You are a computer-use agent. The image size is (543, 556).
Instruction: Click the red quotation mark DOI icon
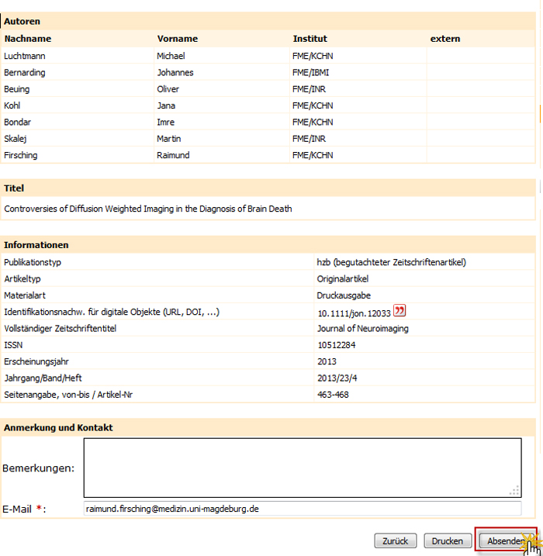coord(399,312)
